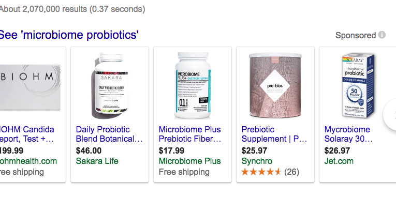Click the pre-bios canister image
This screenshot has height=197, width=396.
click(x=275, y=85)
